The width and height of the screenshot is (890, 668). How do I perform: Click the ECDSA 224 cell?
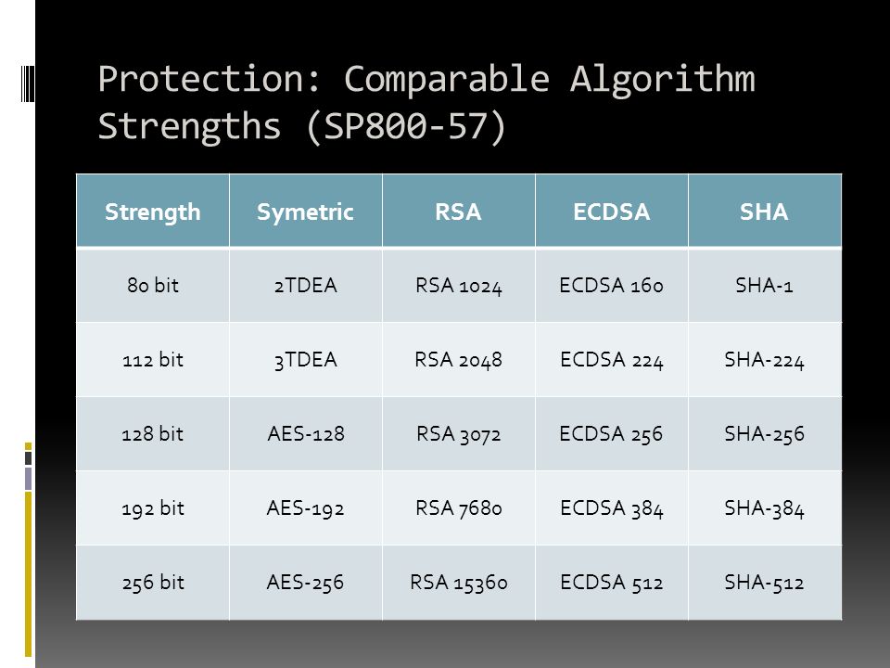tap(612, 360)
